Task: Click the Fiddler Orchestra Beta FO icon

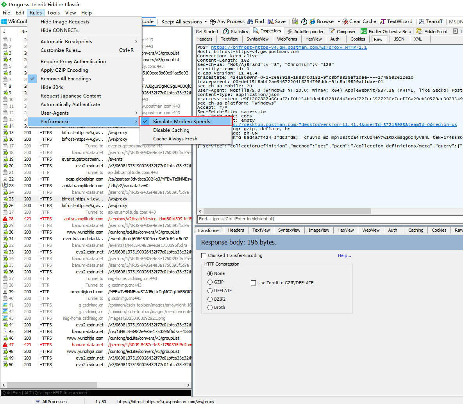Action: point(364,31)
